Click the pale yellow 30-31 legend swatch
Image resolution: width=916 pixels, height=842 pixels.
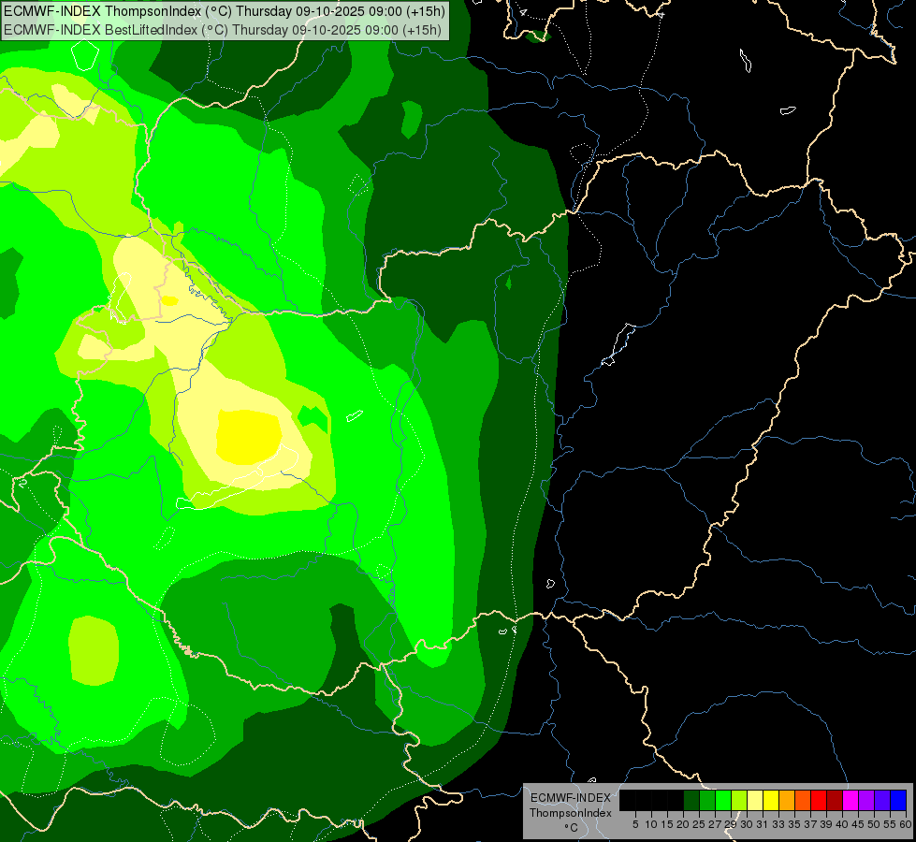(755, 800)
